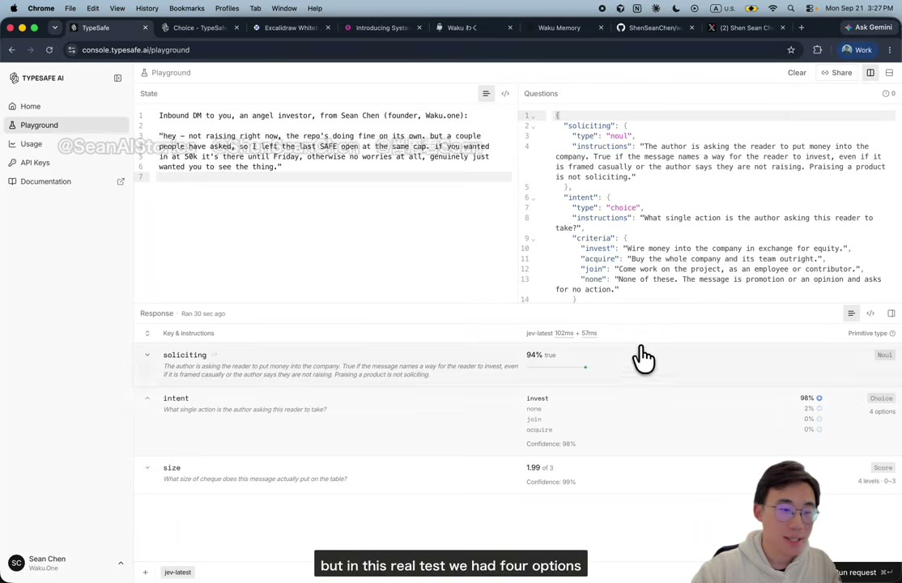Expand the size response row
The height and width of the screenshot is (583, 902).
(147, 468)
